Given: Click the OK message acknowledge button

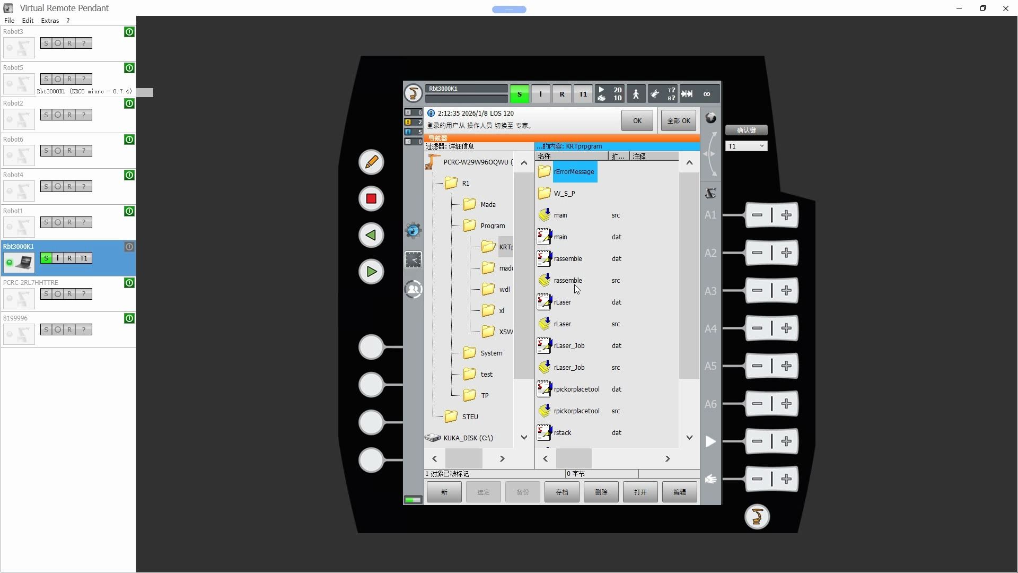Looking at the screenshot, I should pos(637,121).
